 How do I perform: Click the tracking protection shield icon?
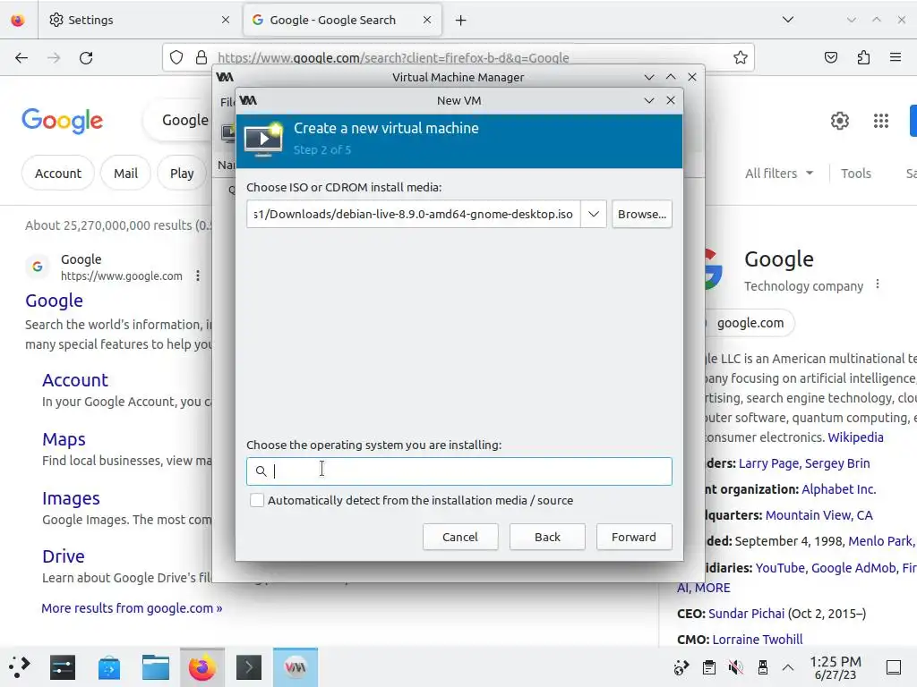click(176, 57)
